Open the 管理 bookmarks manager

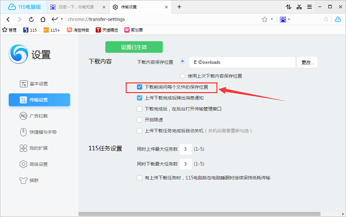point(9,30)
